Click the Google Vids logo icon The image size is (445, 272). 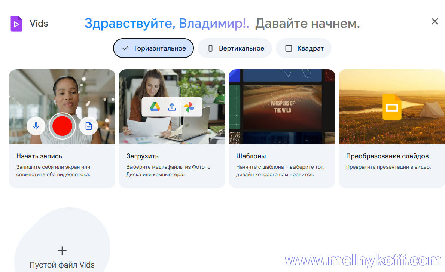click(16, 24)
